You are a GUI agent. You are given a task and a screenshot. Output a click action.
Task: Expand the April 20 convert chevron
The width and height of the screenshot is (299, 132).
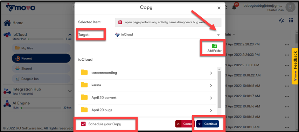coord(211,98)
